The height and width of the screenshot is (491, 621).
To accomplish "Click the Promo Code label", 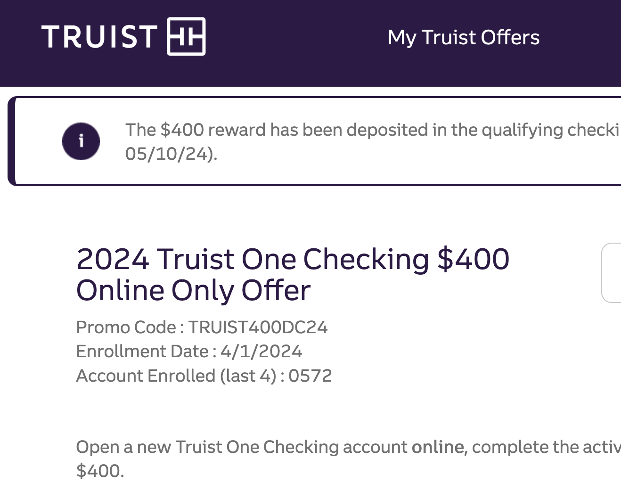I will [126, 327].
